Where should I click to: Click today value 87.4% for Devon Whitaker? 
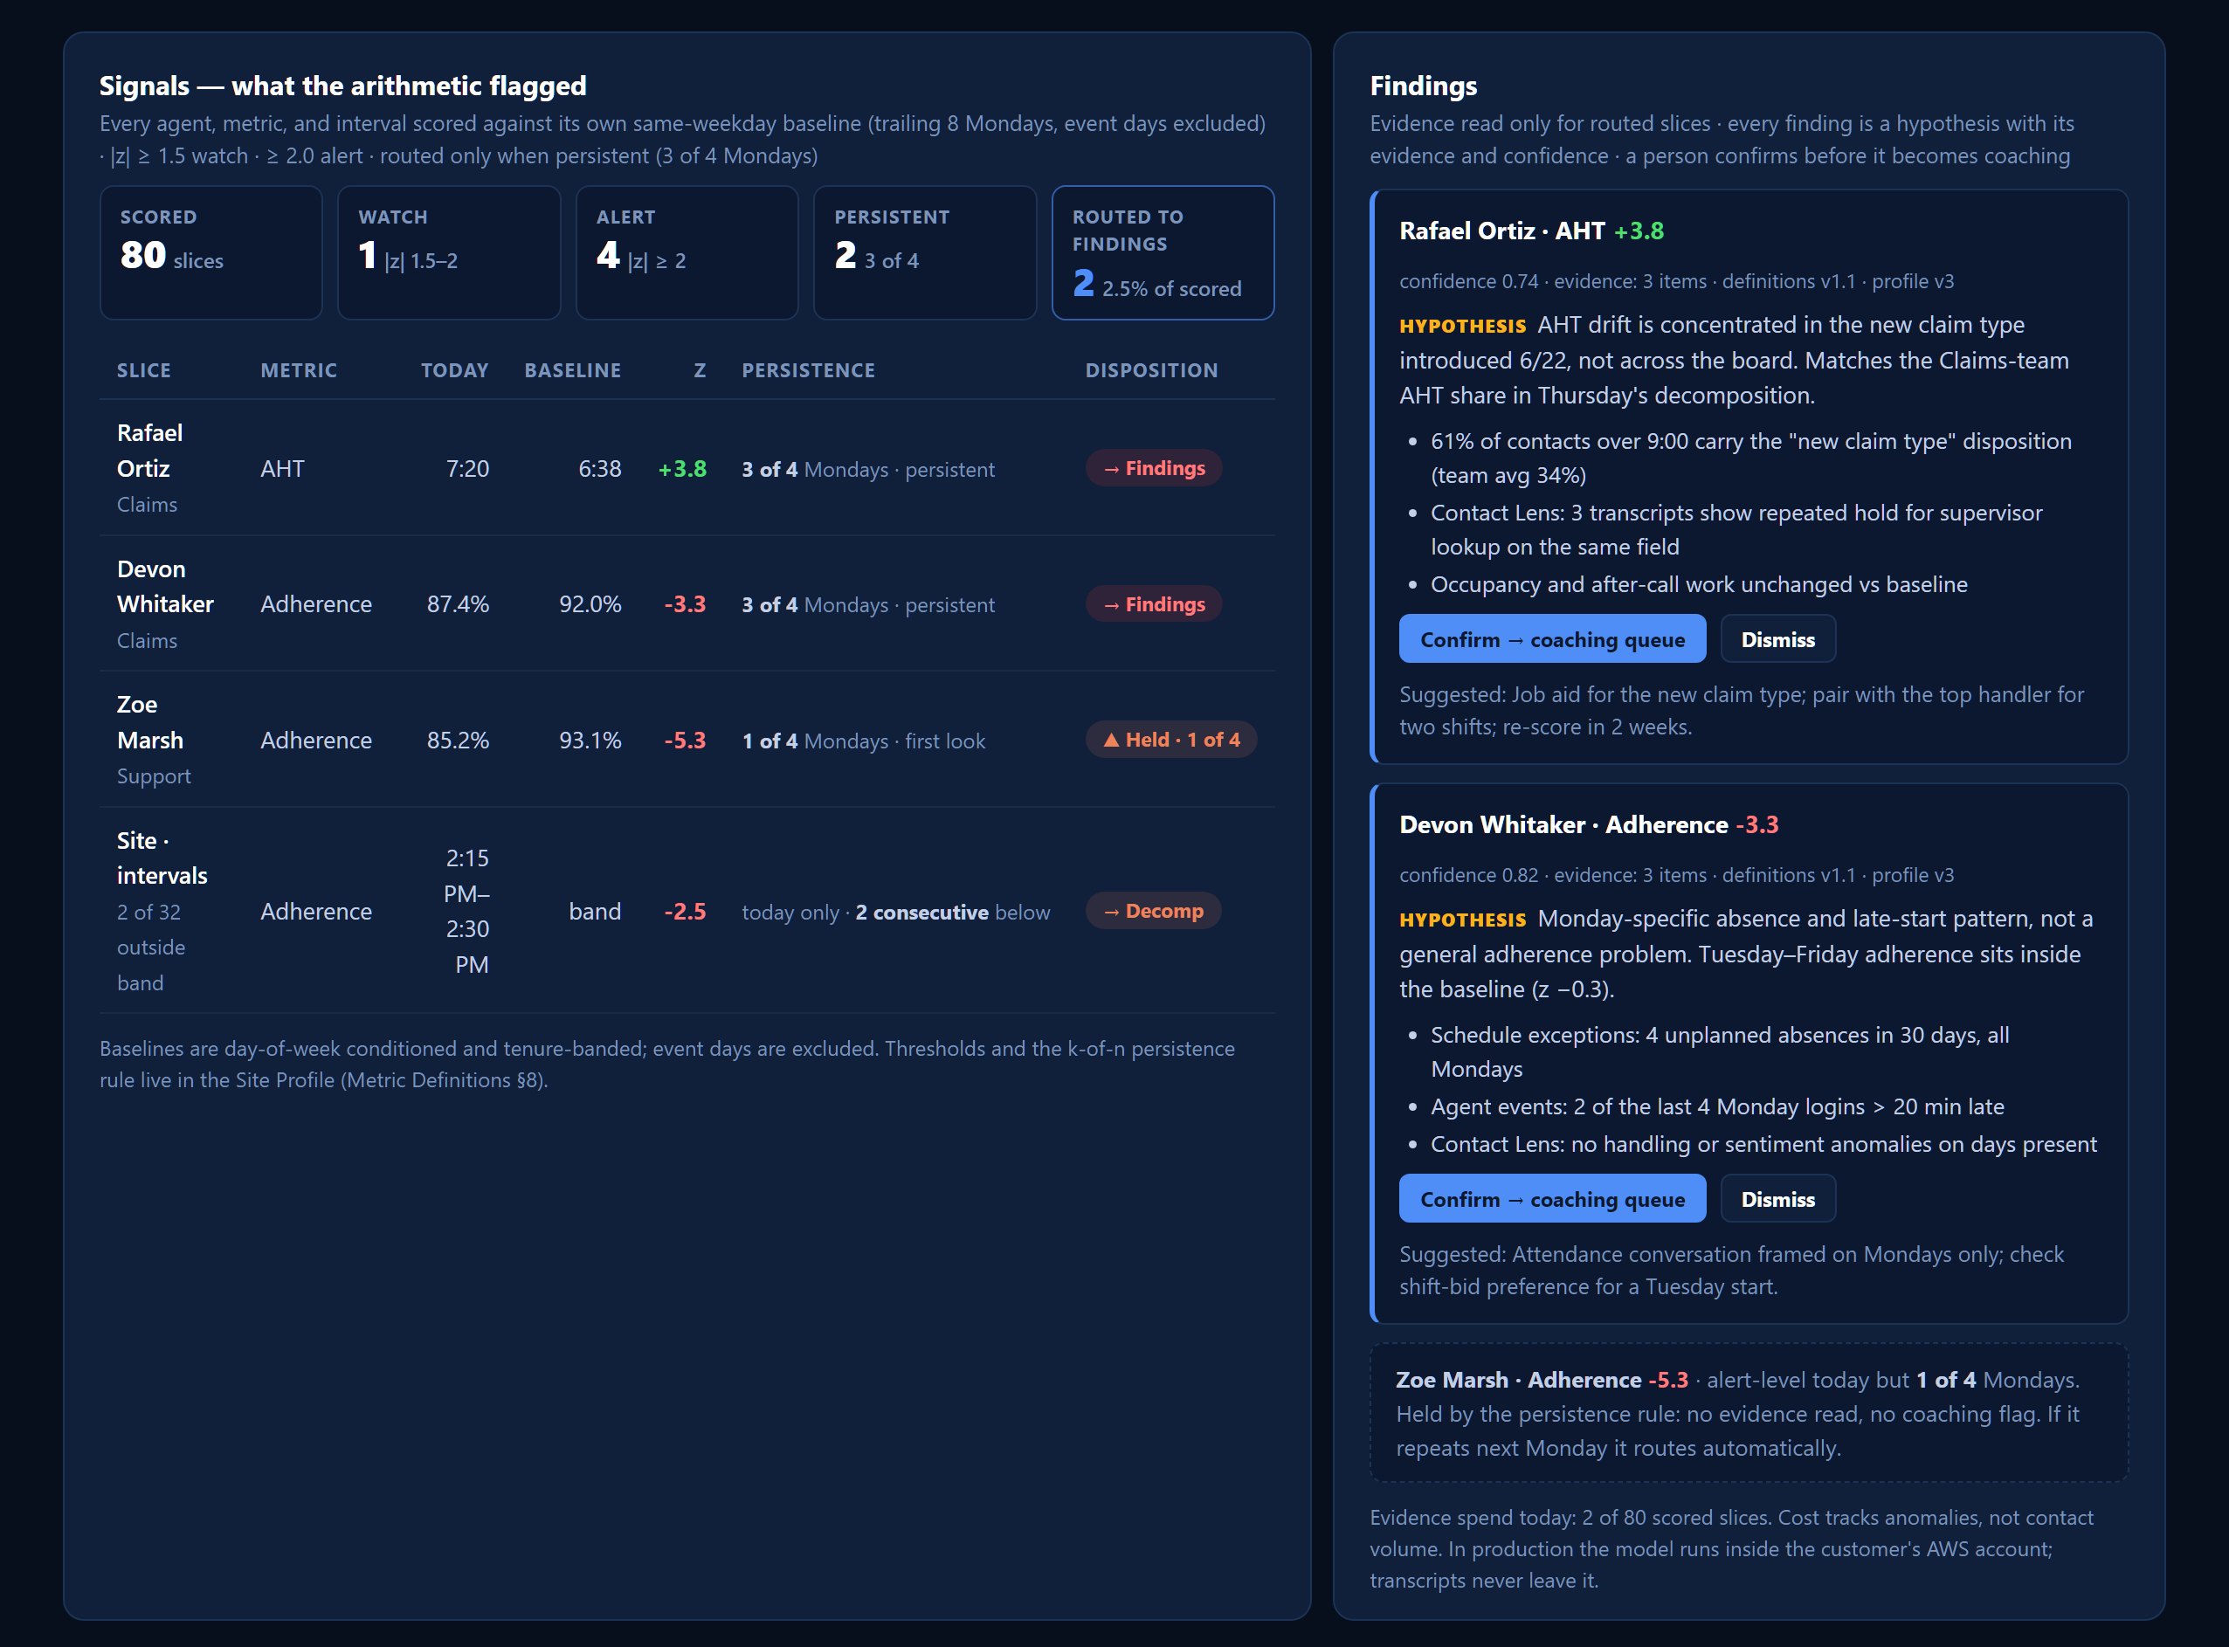point(458,604)
